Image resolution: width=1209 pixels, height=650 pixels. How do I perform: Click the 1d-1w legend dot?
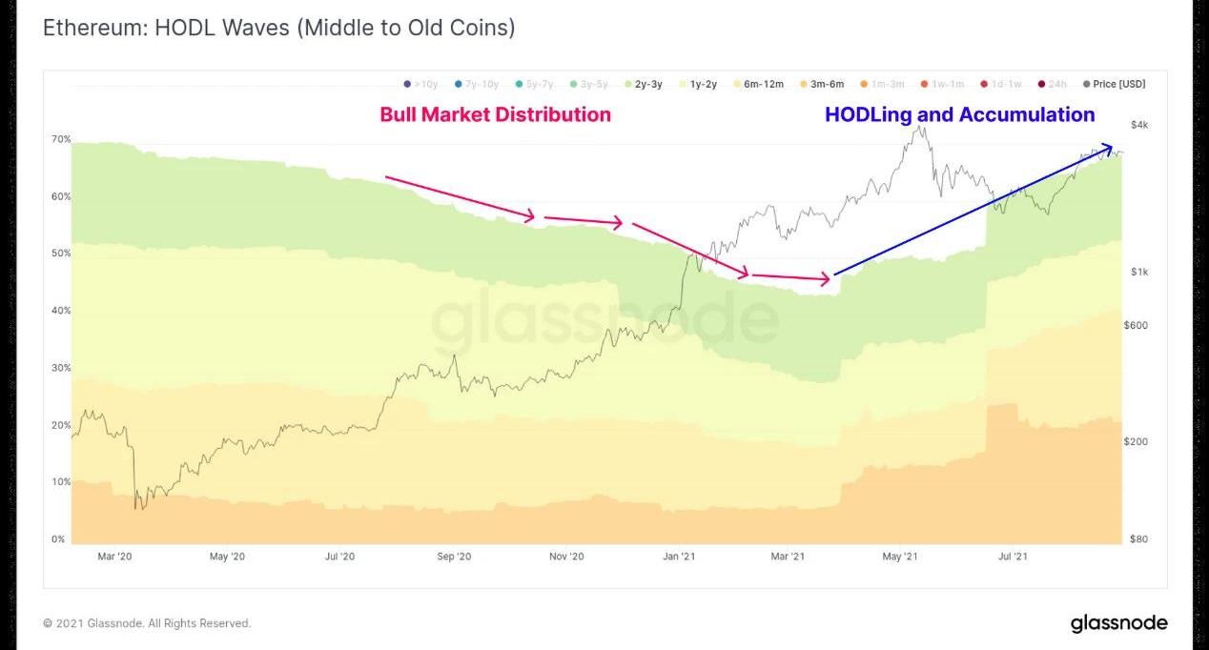pyautogui.click(x=983, y=84)
